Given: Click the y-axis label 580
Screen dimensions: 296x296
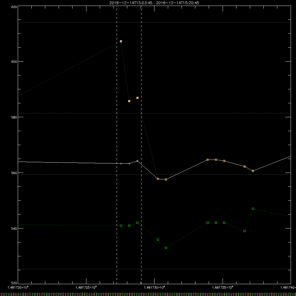Looking at the screenshot, I should [x=14, y=117].
